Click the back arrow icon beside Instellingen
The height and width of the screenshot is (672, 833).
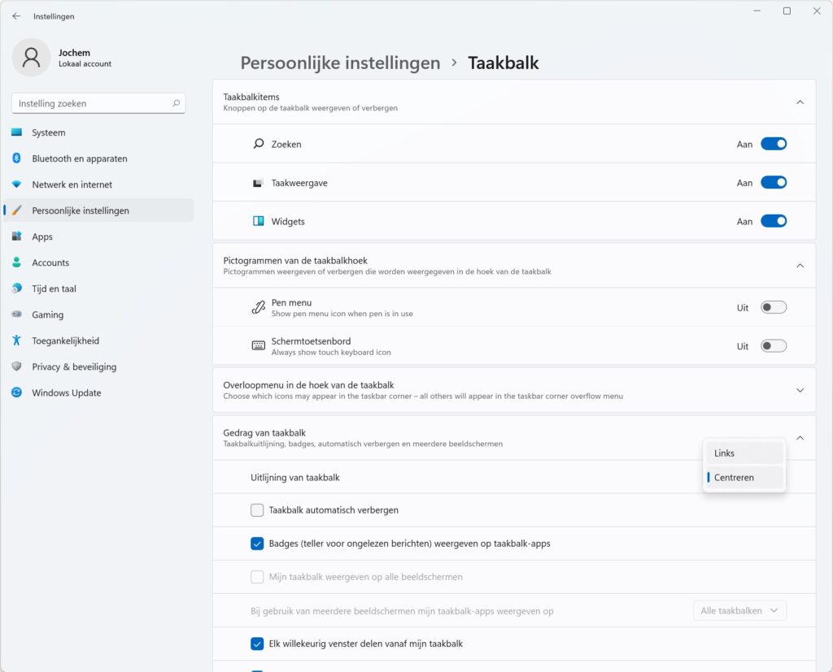16,16
